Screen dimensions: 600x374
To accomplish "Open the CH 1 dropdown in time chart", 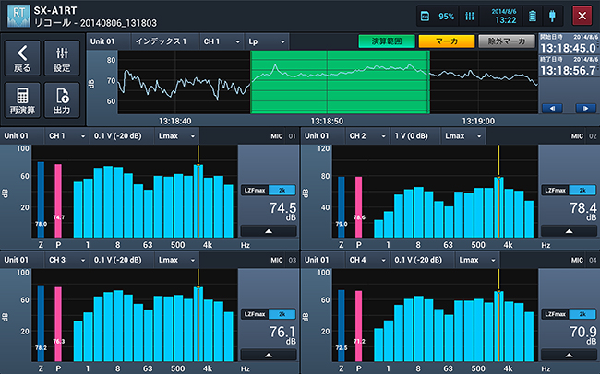I will (222, 41).
